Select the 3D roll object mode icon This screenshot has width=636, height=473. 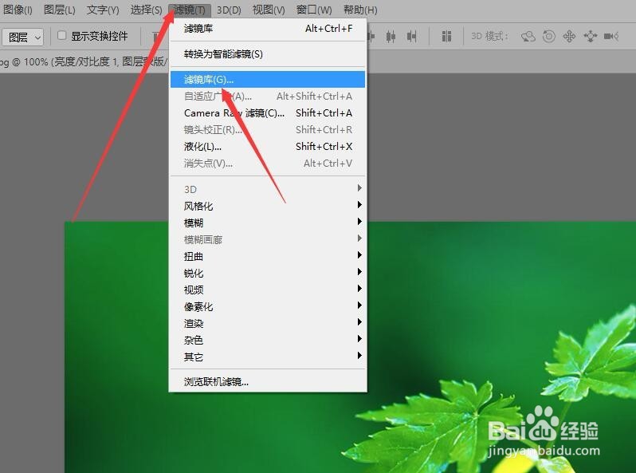coord(549,37)
